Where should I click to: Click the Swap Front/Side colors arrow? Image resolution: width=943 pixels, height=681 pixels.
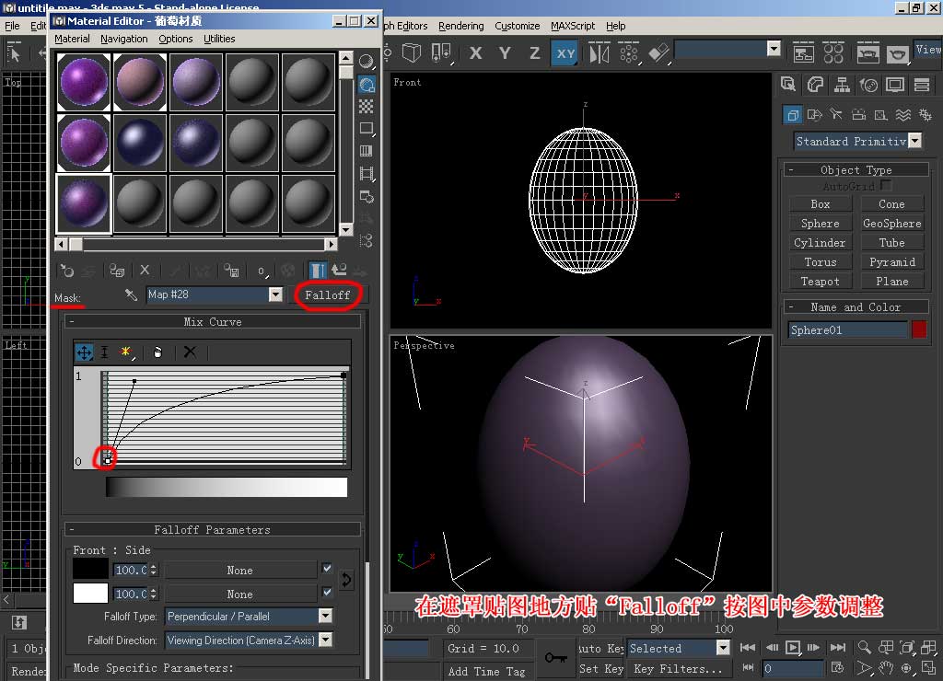click(346, 580)
